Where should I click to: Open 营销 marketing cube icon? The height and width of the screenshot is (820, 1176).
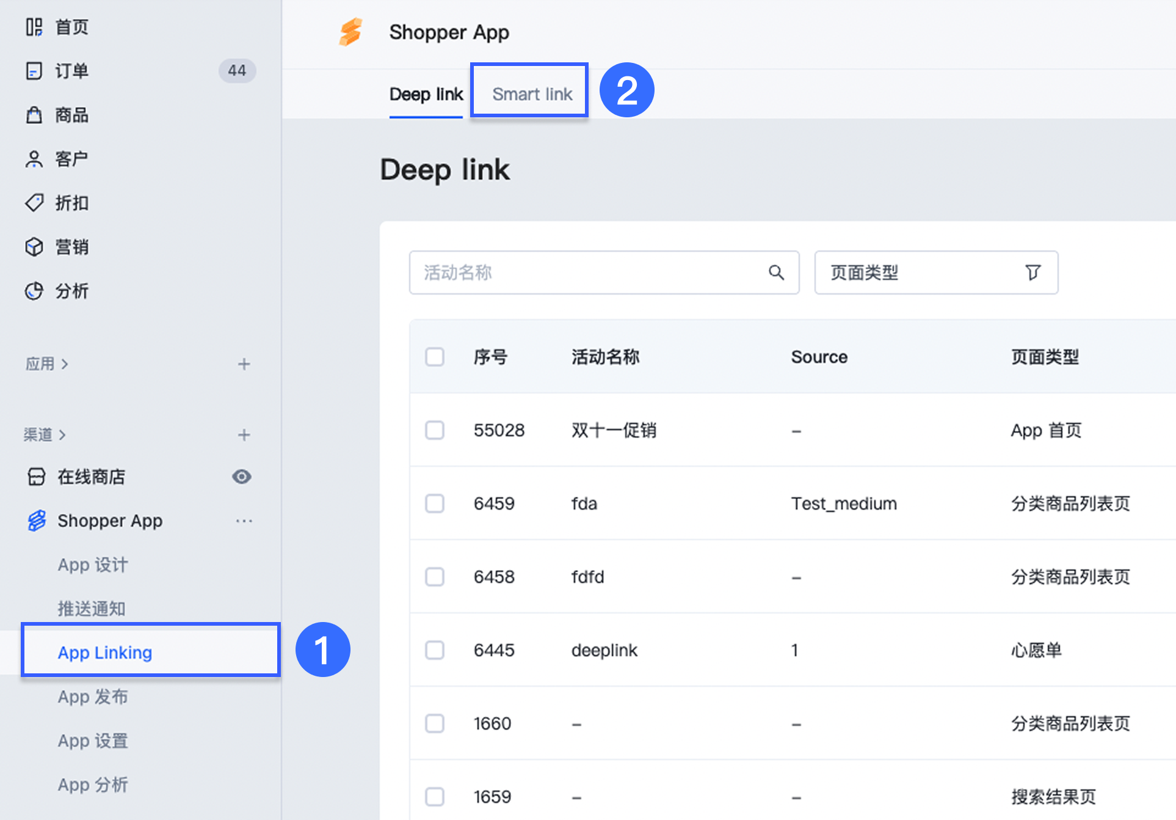pyautogui.click(x=34, y=247)
